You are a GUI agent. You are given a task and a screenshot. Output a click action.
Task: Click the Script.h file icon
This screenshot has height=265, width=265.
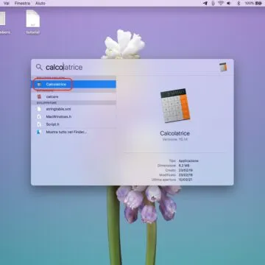tap(39, 124)
